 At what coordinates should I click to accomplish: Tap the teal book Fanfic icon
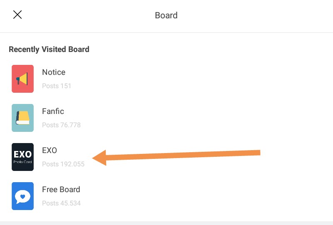22,118
